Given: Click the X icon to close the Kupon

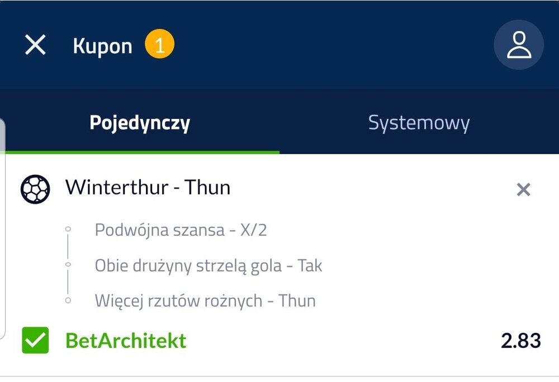Looking at the screenshot, I should click(x=35, y=45).
